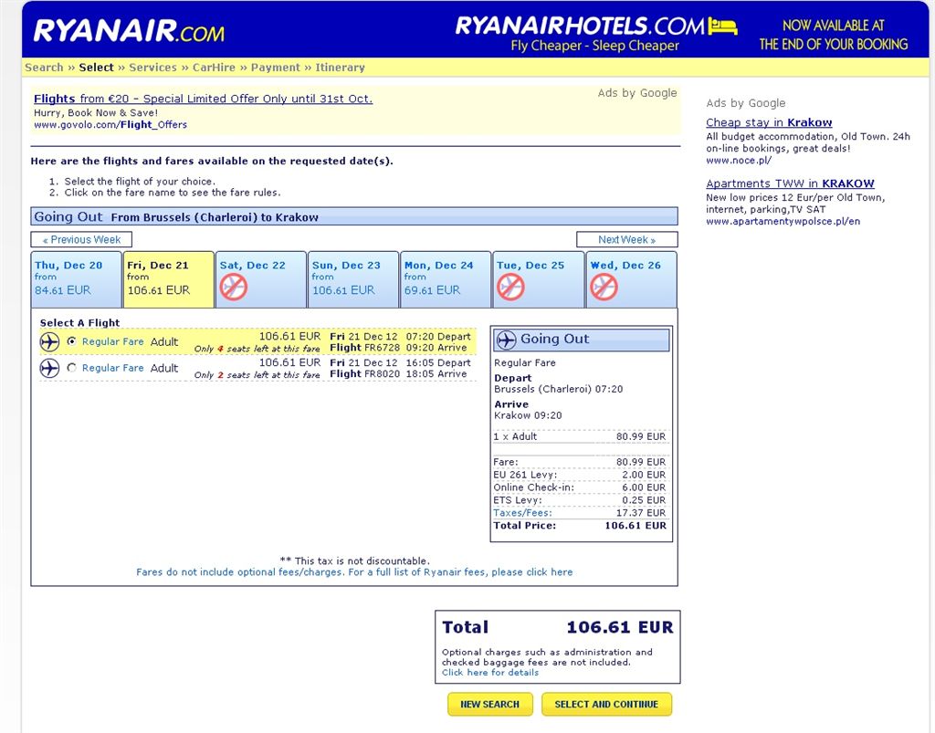Click the large 'Total 106.61 EUR' box
The height and width of the screenshot is (733, 935).
coord(558,647)
